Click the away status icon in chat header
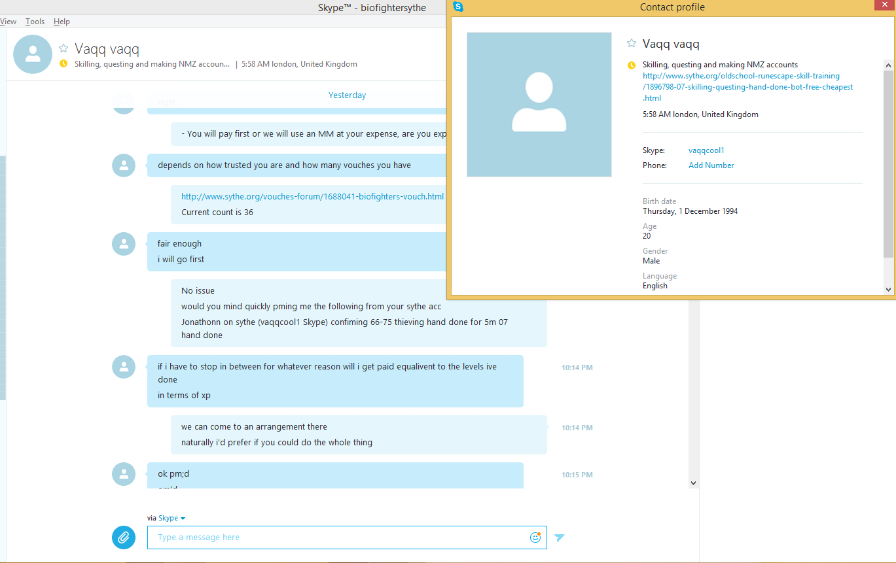Viewport: 896px width, 563px height. click(x=63, y=64)
